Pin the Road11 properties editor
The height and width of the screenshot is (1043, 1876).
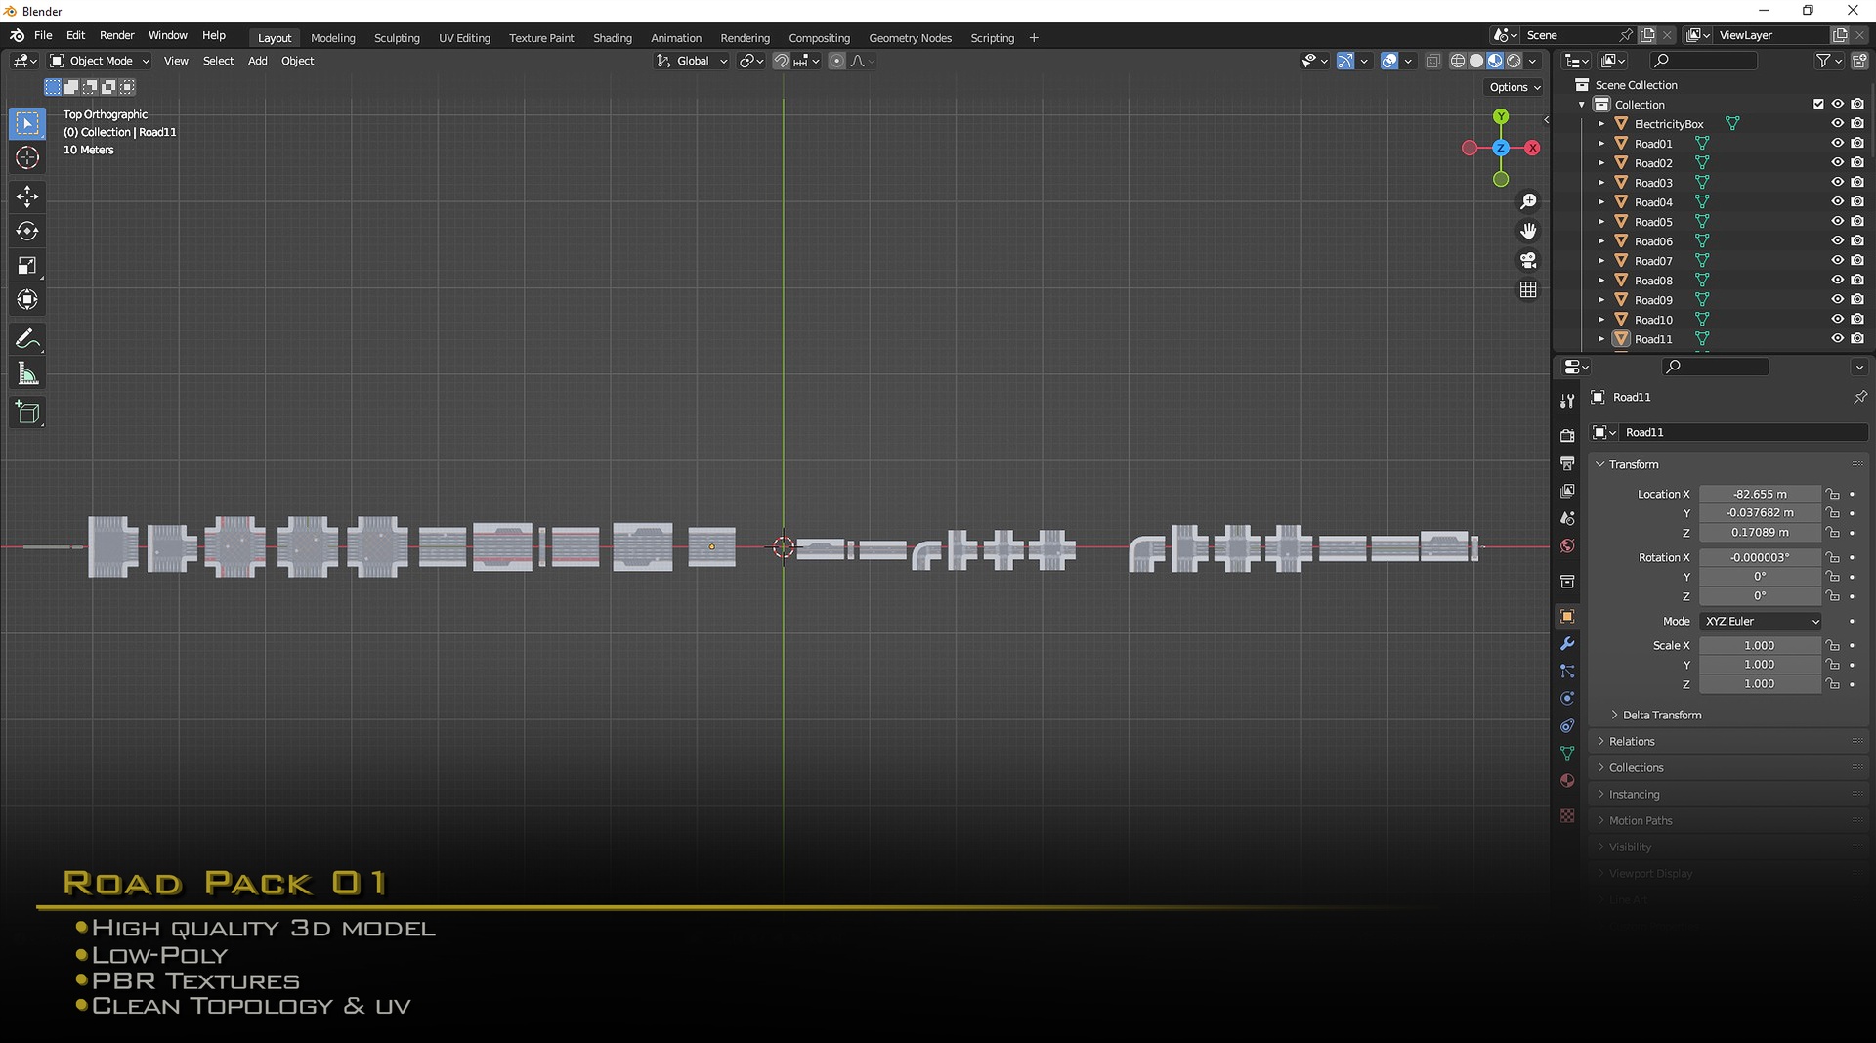click(x=1859, y=397)
